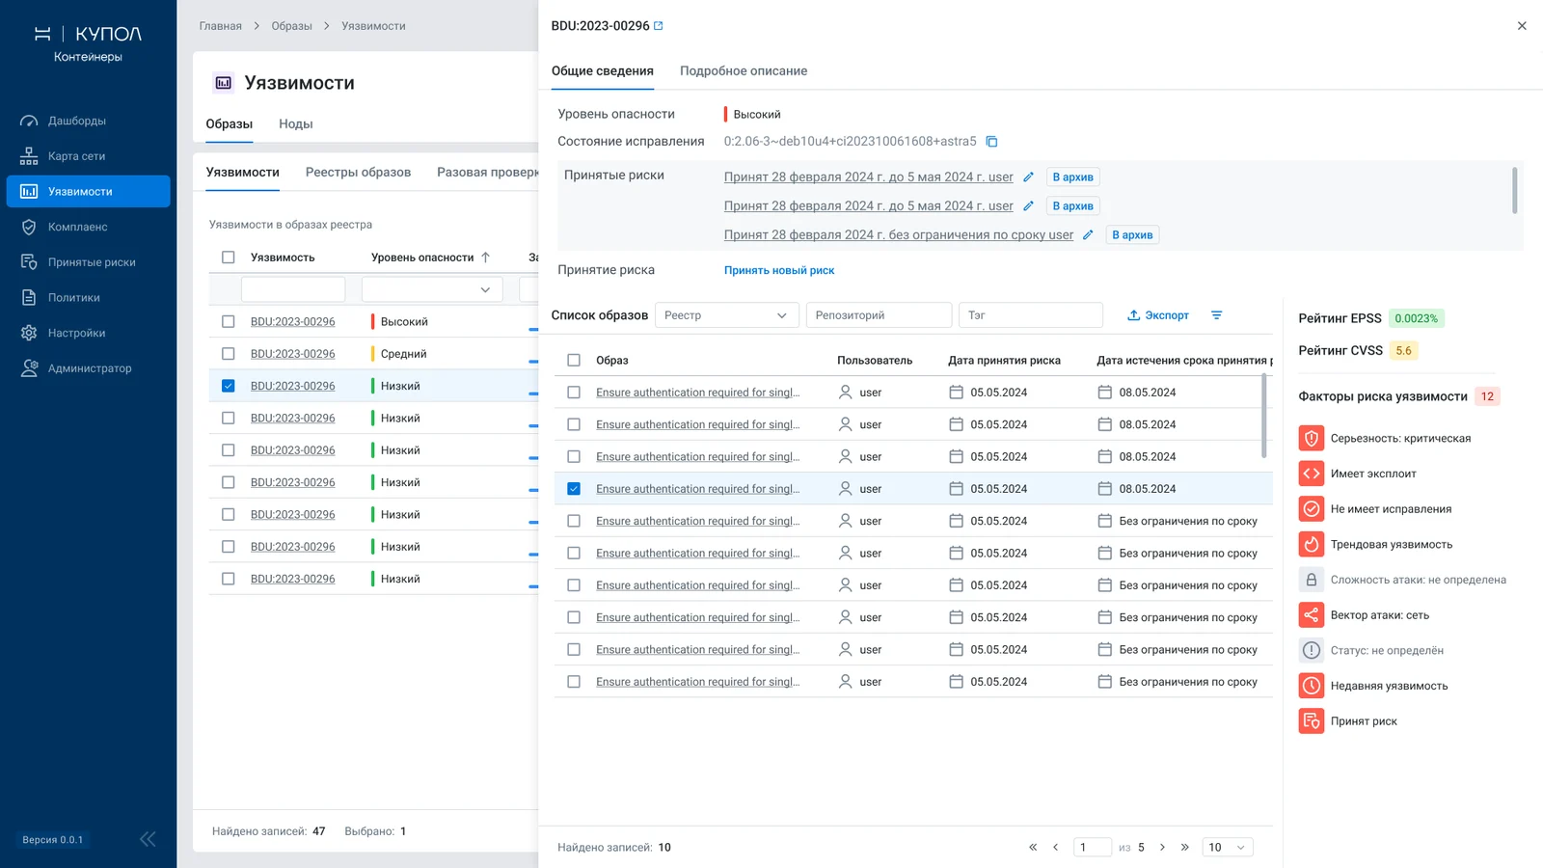The width and height of the screenshot is (1543, 868).
Task: Open the page size dropdown showing 10
Action: click(1228, 848)
